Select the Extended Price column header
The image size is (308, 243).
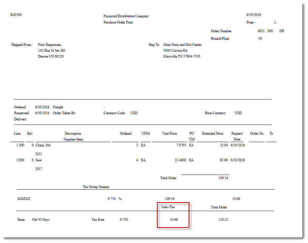[x=212, y=134]
